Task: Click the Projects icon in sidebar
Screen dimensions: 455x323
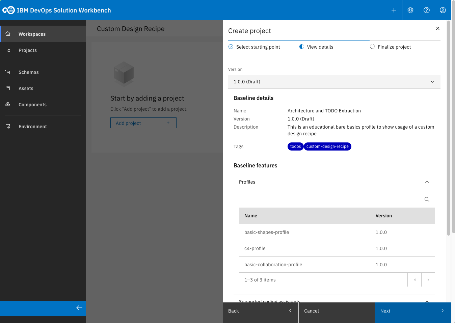Action: [x=8, y=50]
